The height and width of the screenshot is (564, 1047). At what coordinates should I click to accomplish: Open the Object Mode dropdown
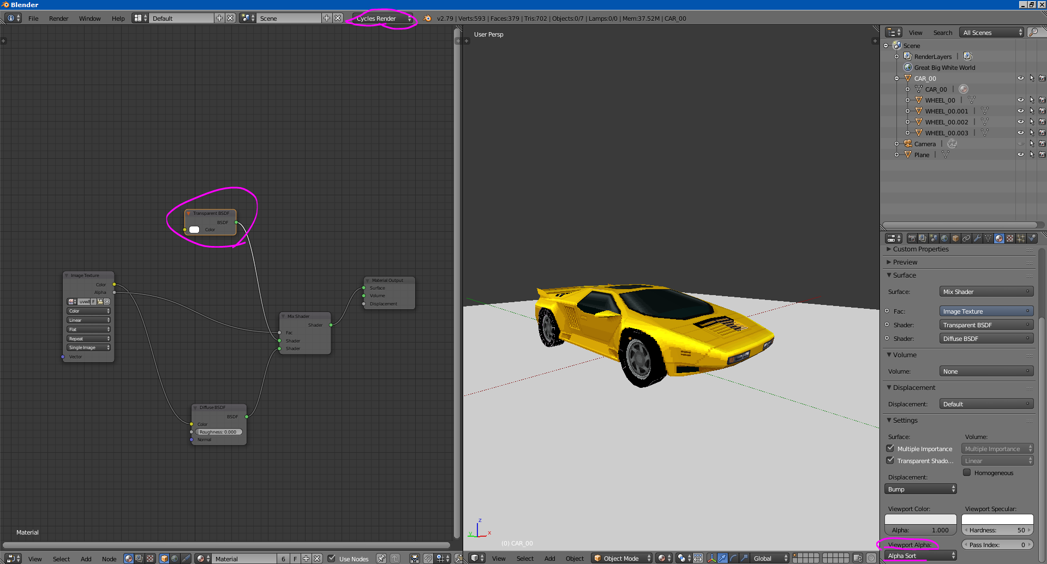621,559
